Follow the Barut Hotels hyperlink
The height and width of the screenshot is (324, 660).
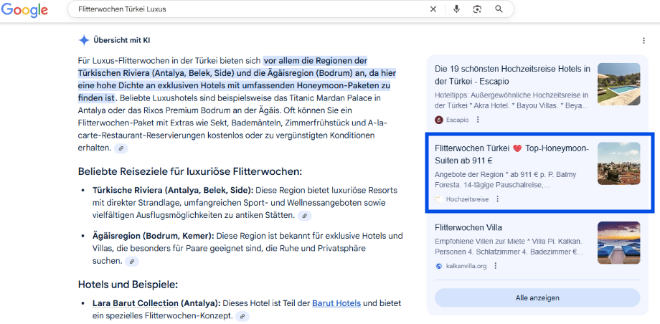(x=336, y=303)
